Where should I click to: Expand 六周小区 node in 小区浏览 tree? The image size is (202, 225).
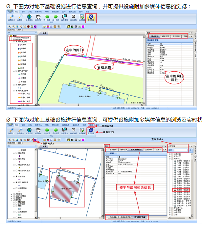coord(169,153)
